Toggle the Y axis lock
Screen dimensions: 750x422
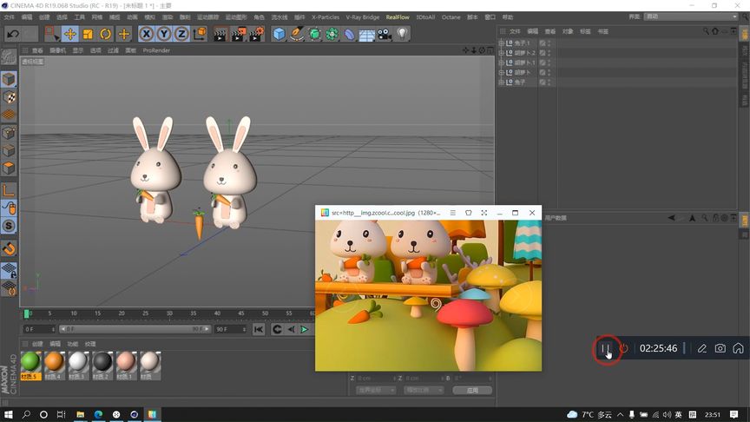tap(163, 34)
